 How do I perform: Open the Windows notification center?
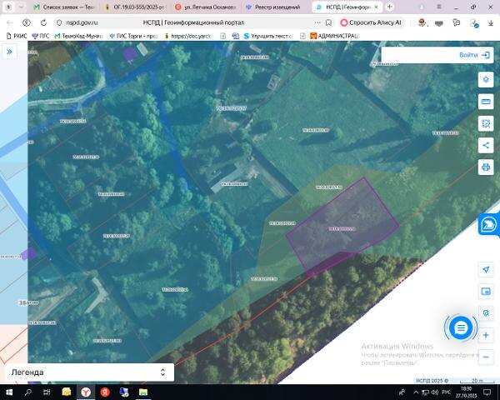(487, 392)
